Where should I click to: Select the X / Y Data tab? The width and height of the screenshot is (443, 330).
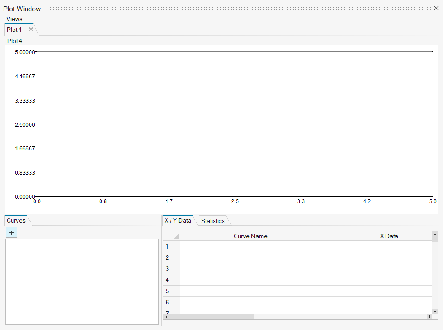point(178,220)
